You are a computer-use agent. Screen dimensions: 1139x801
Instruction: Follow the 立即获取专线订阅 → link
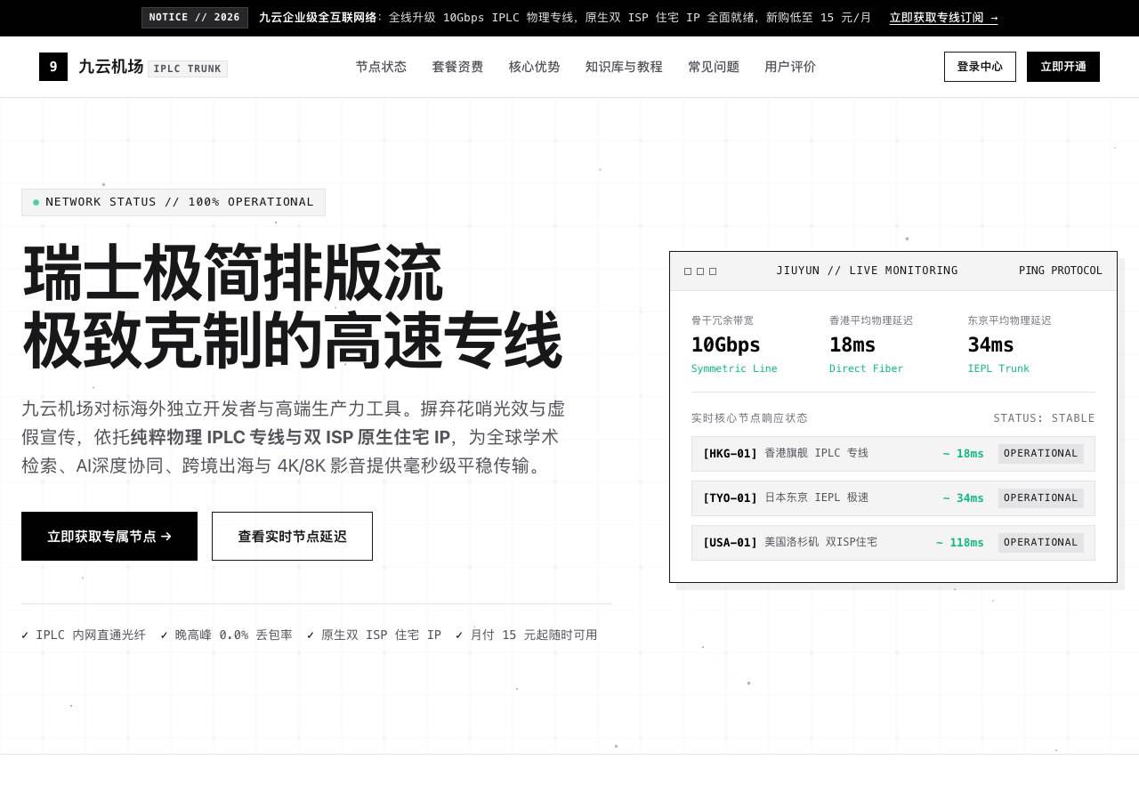point(944,18)
